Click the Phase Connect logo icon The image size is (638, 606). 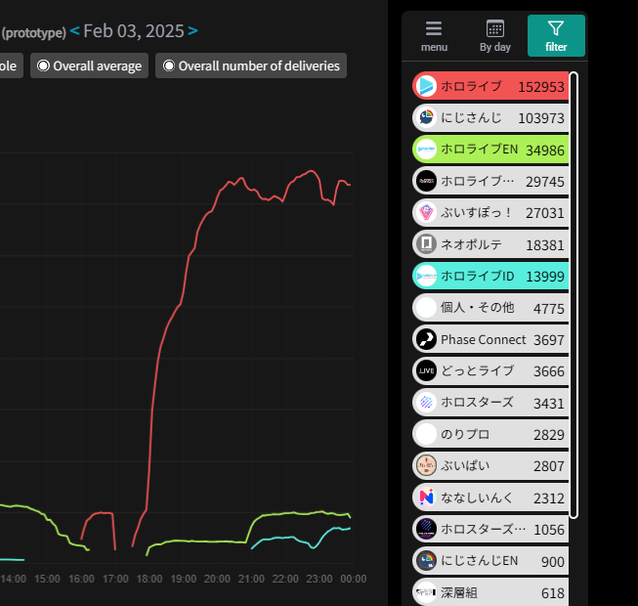(x=426, y=339)
